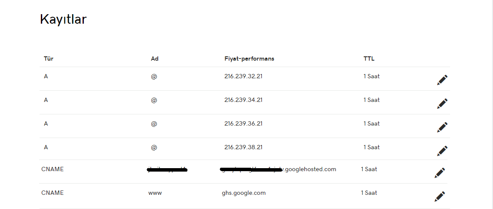The height and width of the screenshot is (209, 493).
Task: Open editor for 216.239.36.21 record
Action: tap(442, 127)
